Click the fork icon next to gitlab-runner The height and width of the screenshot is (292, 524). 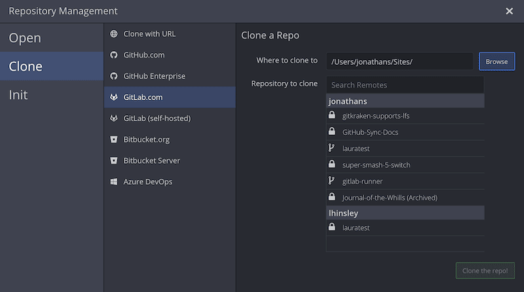click(x=332, y=181)
